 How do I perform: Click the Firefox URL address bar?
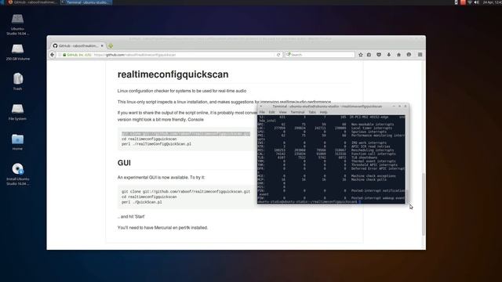coord(169,55)
